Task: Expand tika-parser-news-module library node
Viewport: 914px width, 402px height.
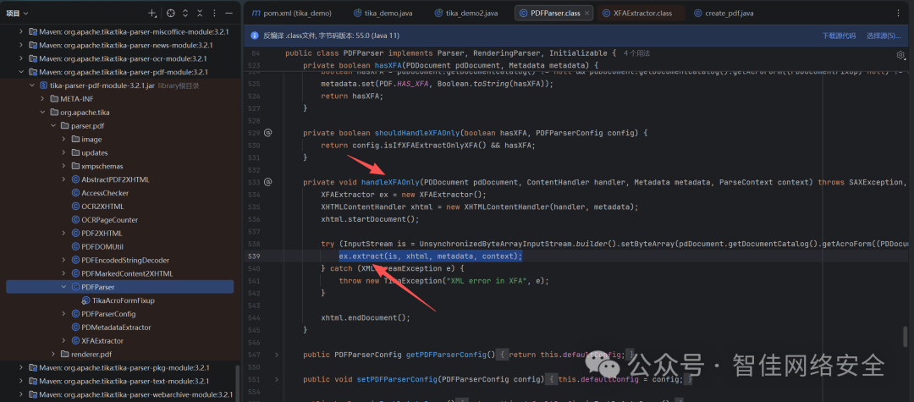Action: coord(21,45)
